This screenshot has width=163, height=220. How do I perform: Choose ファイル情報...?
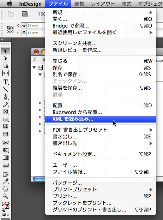tap(101, 172)
